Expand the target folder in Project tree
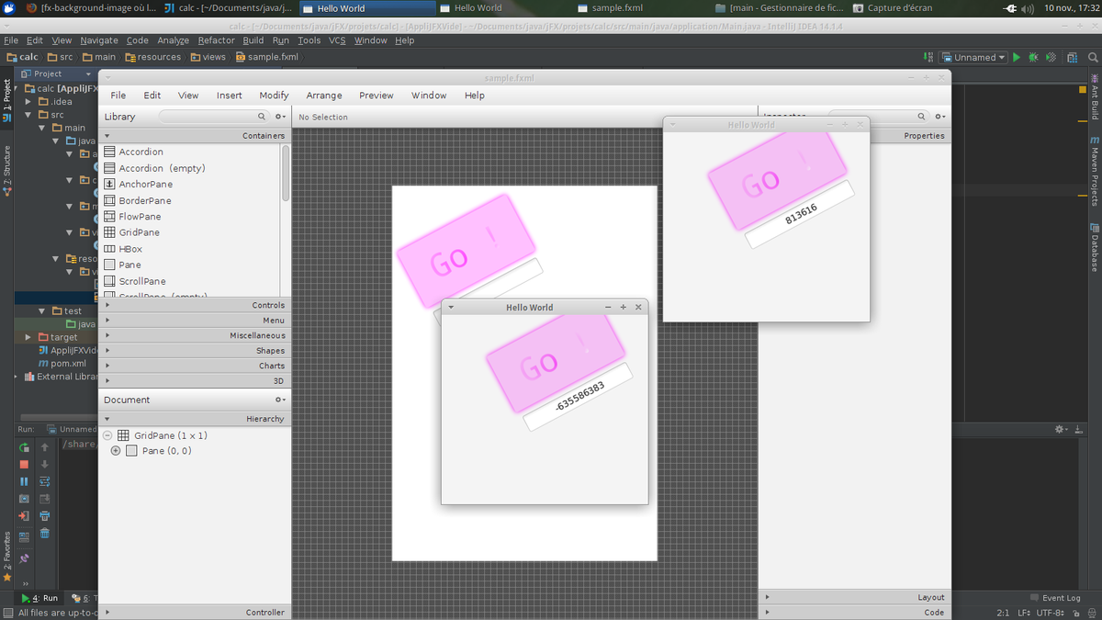1102x620 pixels. pos(28,337)
